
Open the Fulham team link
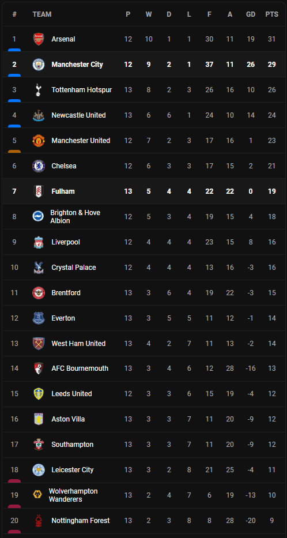63,191
